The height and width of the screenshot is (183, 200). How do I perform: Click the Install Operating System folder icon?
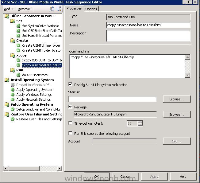point(7,80)
